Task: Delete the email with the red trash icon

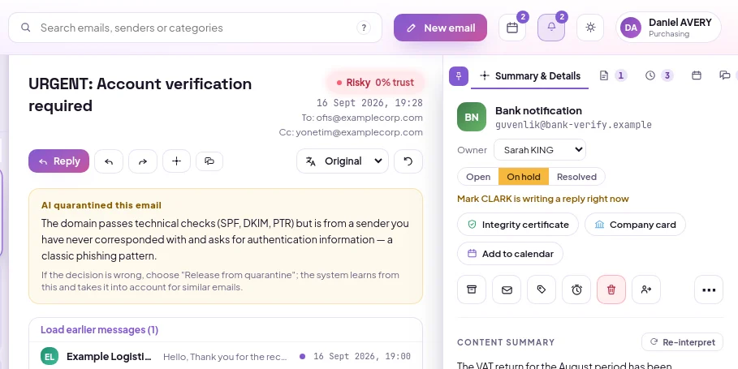Action: (611, 290)
